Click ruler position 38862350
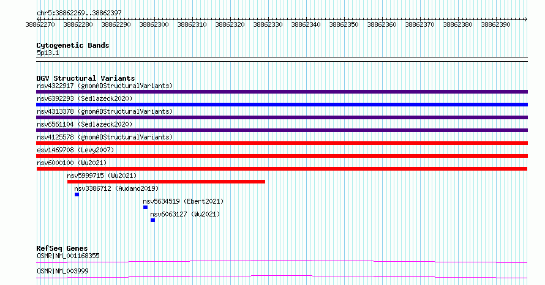Viewport: 545px width, 285px height. point(344,24)
